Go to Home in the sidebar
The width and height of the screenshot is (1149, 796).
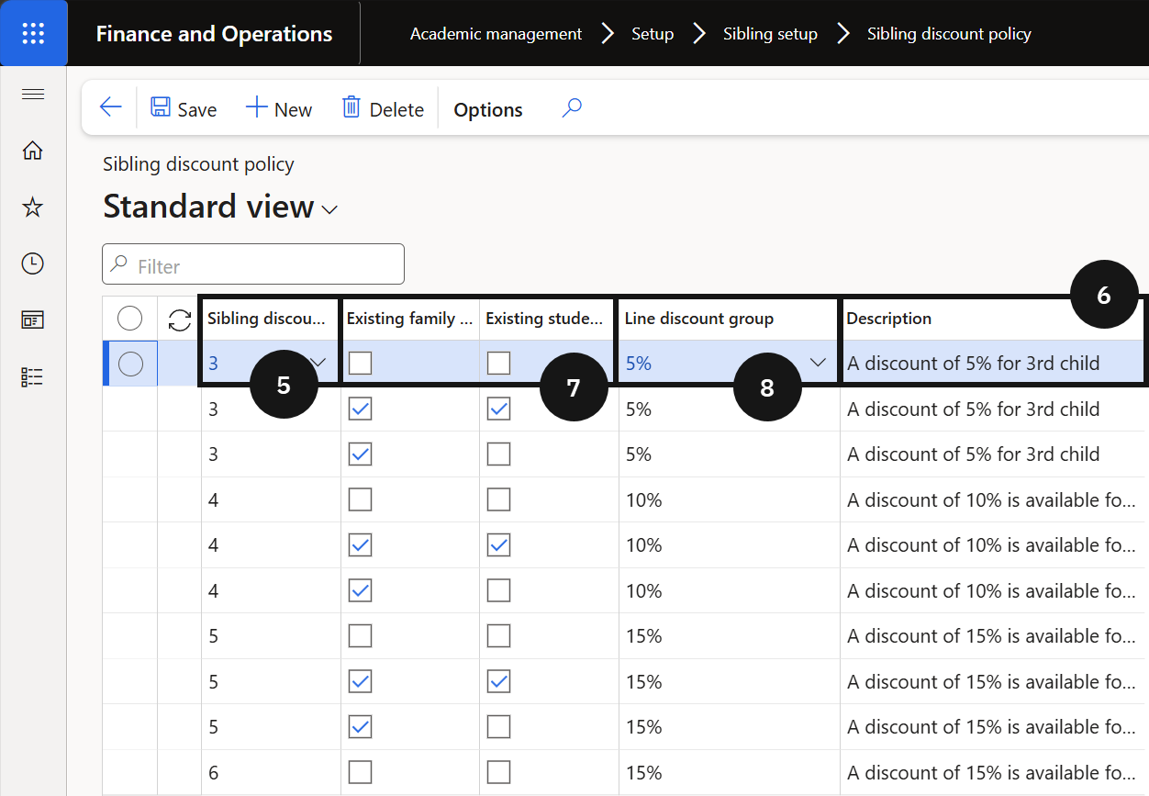coord(33,151)
